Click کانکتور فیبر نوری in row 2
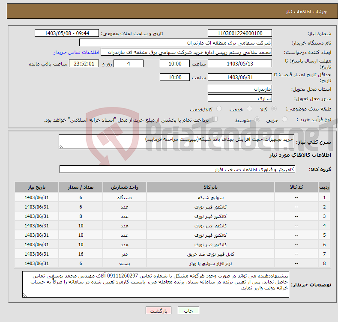The height and width of the screenshot is (322, 338). click(x=210, y=207)
